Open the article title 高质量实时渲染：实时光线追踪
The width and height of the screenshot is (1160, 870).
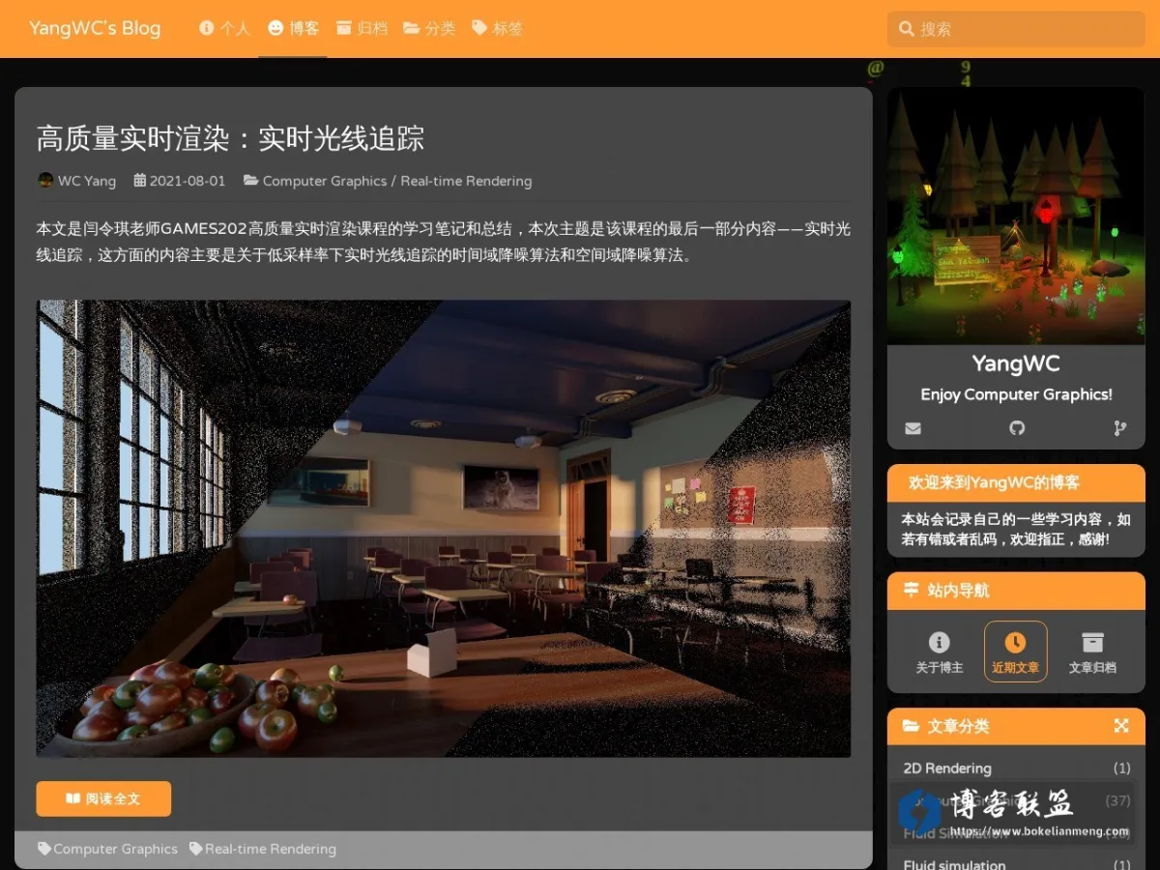(x=230, y=138)
